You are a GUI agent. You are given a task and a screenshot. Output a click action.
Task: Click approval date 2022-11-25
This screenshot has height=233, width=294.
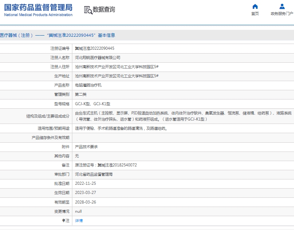pyautogui.click(x=85, y=184)
